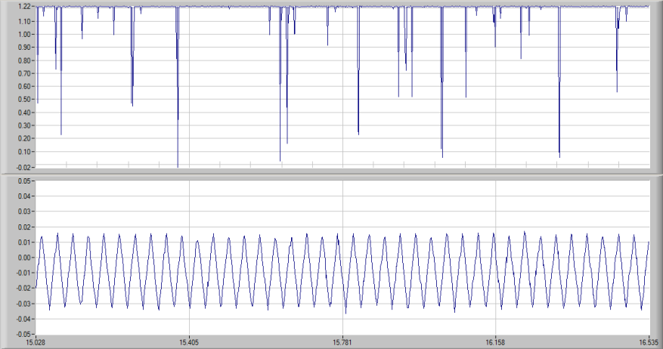Select the 0.30 y-axis label
Image resolution: width=663 pixels, height=349 pixels.
click(26, 125)
